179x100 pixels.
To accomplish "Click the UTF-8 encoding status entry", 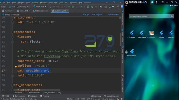I will pos(89,99).
